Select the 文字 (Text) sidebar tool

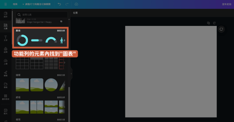(x=6, y=39)
